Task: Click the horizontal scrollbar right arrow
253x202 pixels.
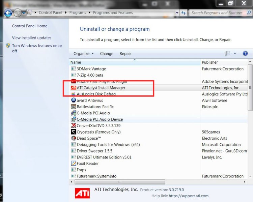Action: click(245, 182)
